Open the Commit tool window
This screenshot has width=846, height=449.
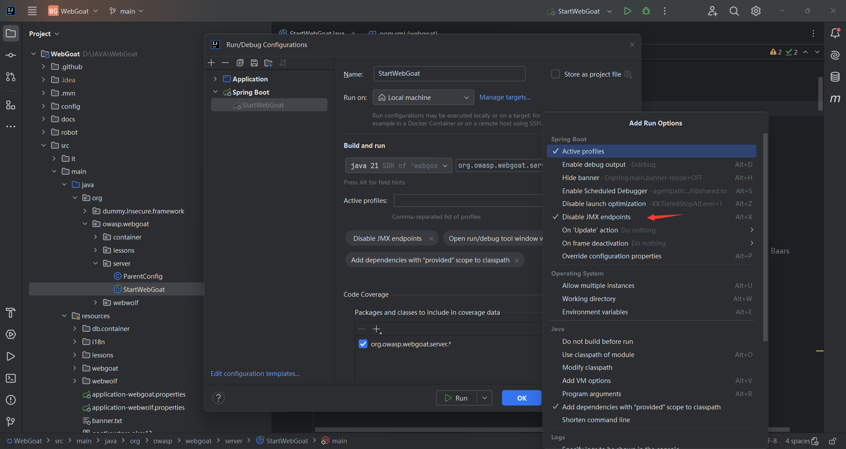[11, 55]
